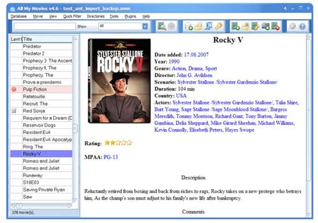Click the add movie from web icon
The width and height of the screenshot is (318, 223).
(265, 27)
